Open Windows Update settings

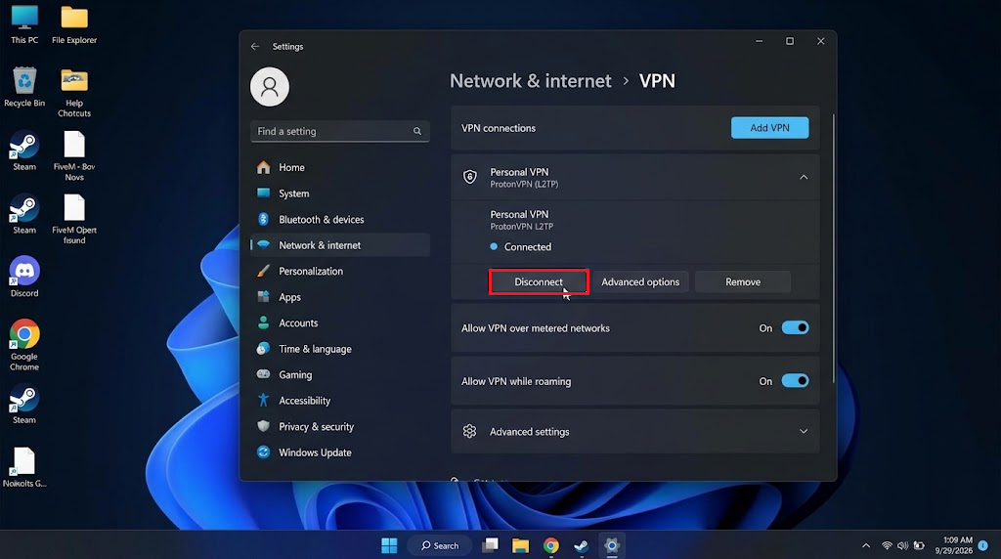(x=340, y=452)
